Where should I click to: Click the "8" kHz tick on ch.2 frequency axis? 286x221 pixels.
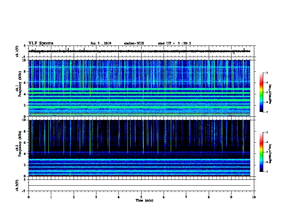pyautogui.click(x=25, y=131)
